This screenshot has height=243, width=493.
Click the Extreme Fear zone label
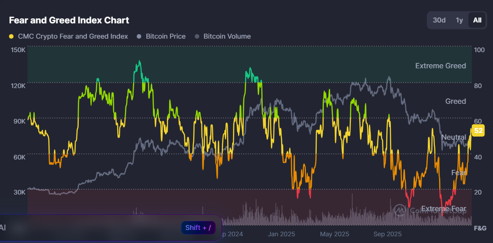click(444, 209)
